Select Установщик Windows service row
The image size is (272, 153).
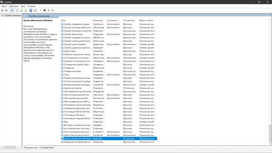109,115
